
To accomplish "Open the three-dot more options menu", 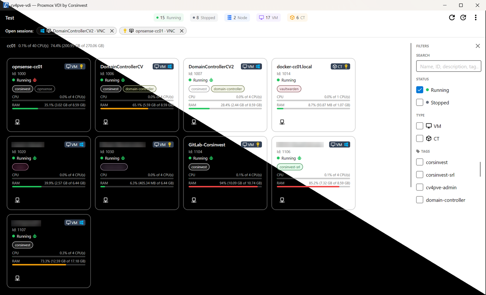I will click(x=475, y=18).
